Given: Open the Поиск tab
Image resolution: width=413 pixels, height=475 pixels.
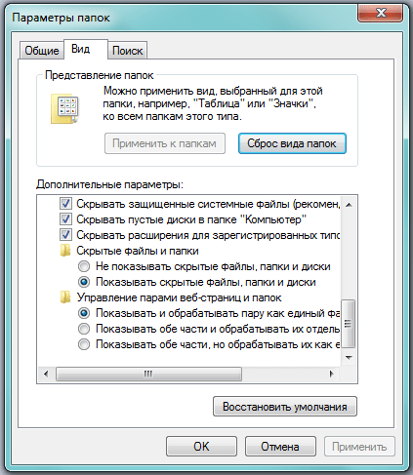Looking at the screenshot, I should click(127, 51).
